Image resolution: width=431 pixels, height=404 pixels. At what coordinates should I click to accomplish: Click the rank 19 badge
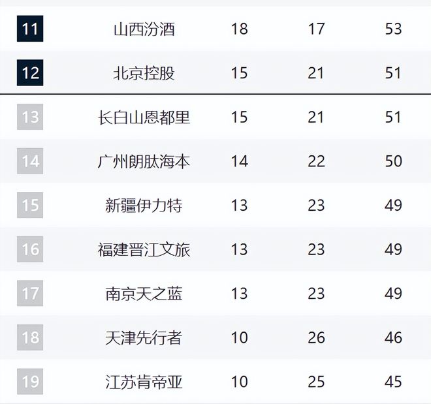[30, 381]
